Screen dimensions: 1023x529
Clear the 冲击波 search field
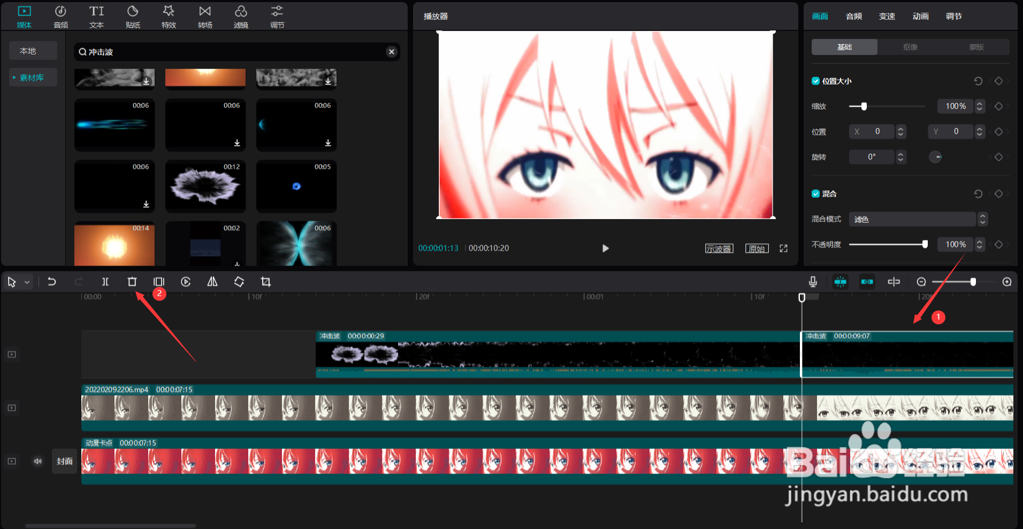(392, 52)
